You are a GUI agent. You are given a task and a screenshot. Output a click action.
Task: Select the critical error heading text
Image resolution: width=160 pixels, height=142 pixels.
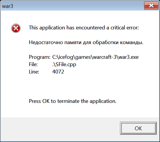click(x=84, y=28)
